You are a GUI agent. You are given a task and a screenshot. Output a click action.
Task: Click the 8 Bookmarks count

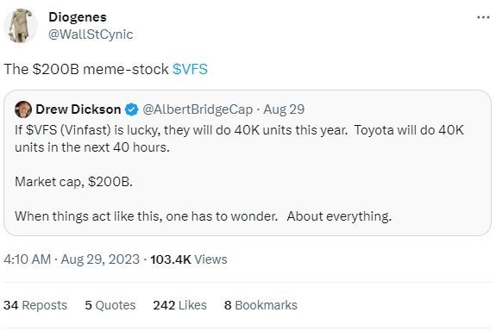point(260,305)
